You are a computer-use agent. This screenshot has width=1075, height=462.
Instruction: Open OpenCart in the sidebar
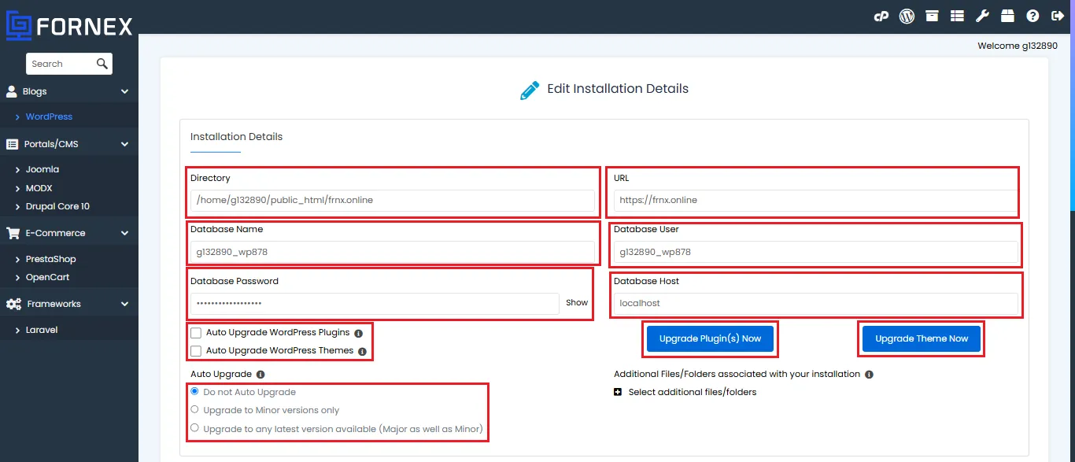47,277
